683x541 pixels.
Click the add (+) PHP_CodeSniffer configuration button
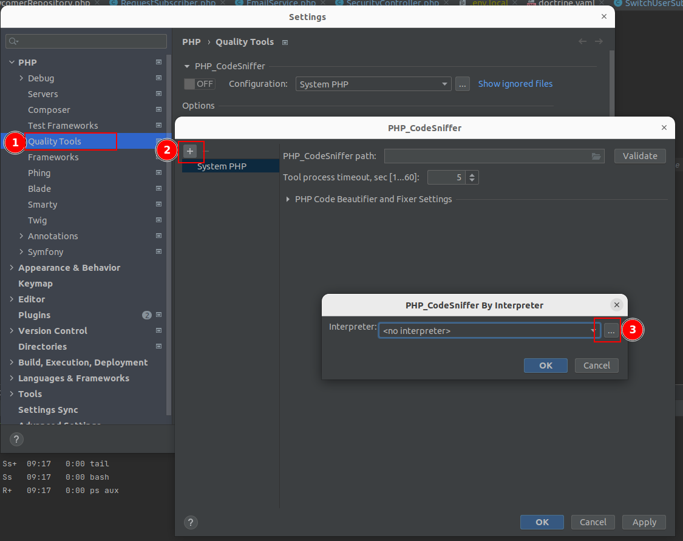coord(190,151)
